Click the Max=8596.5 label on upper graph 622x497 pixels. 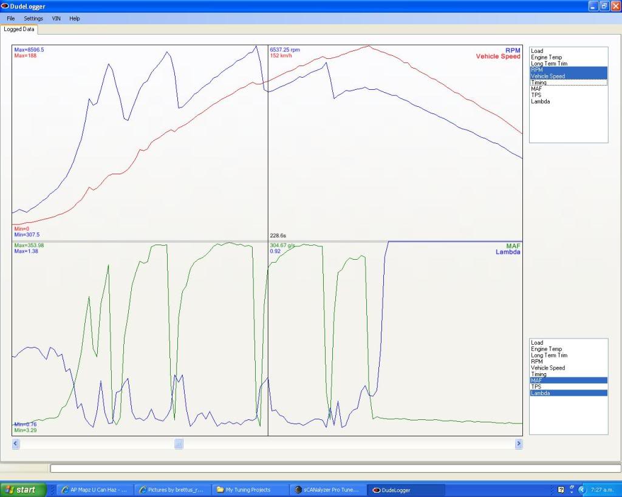29,50
